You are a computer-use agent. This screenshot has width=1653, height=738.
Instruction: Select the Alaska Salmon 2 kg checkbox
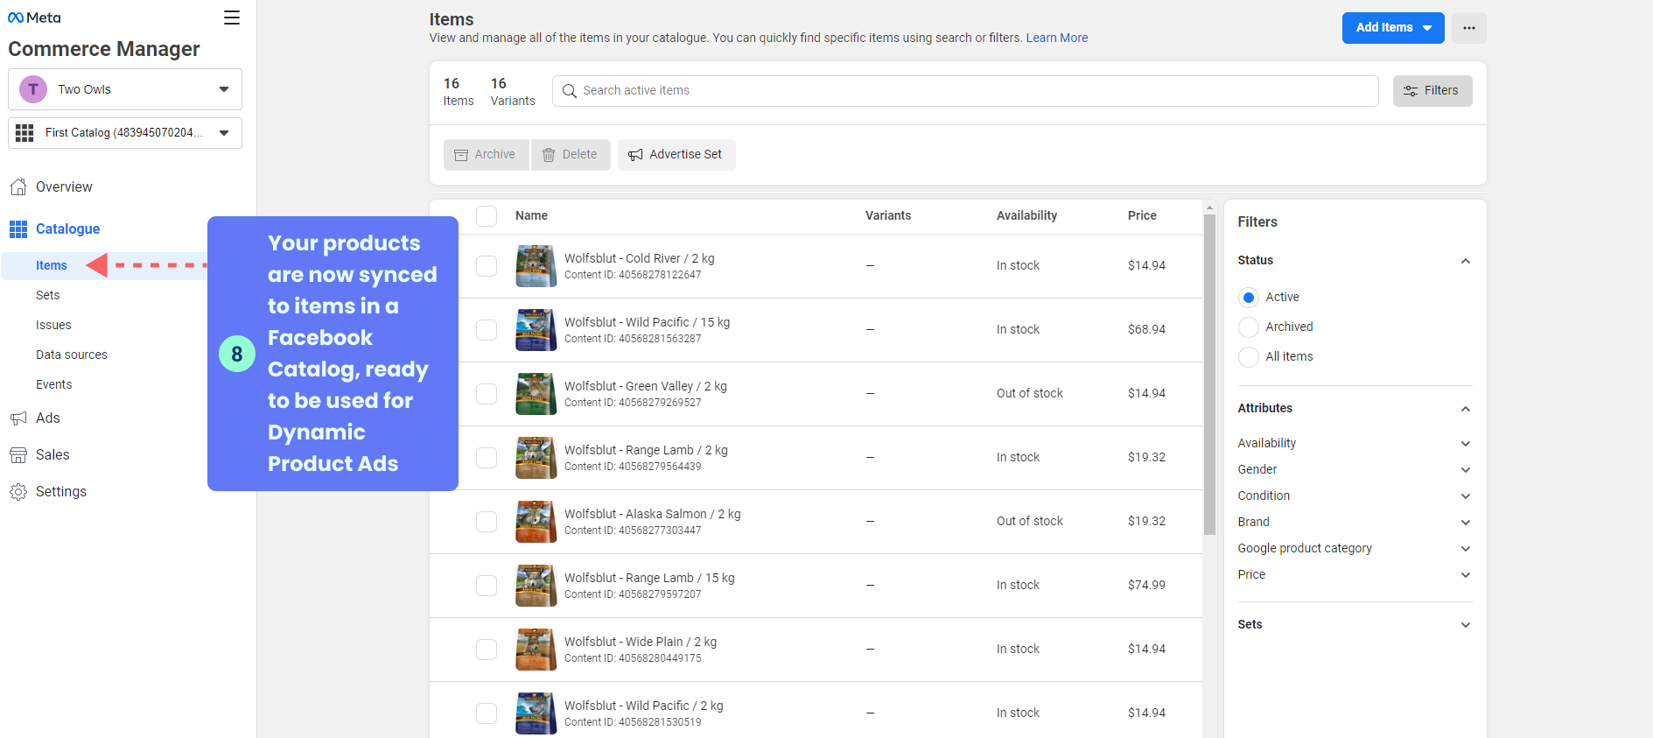click(x=487, y=522)
